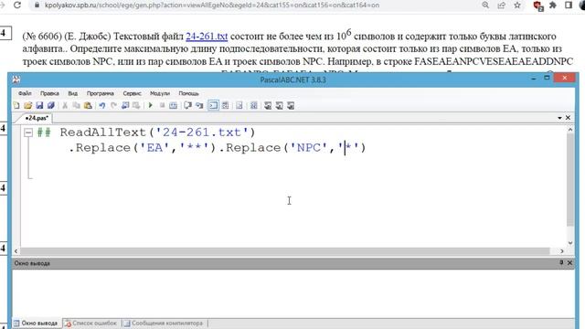Close the 24.pas editor tab with the X
The width and height of the screenshot is (585, 329).
[x=568, y=118]
